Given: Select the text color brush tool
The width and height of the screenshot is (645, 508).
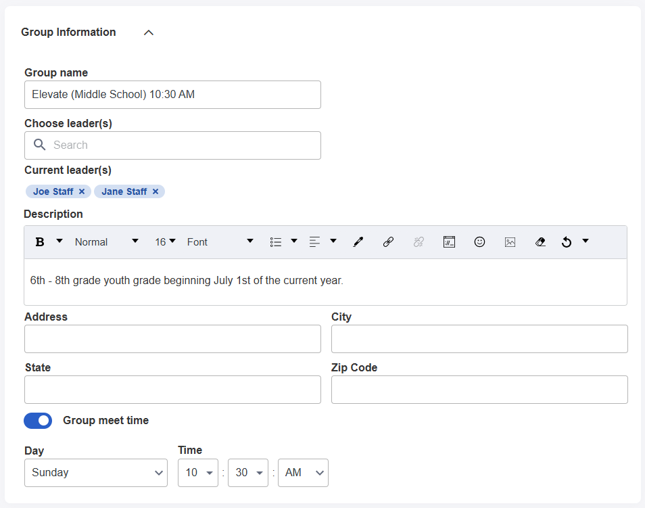Looking at the screenshot, I should point(358,242).
